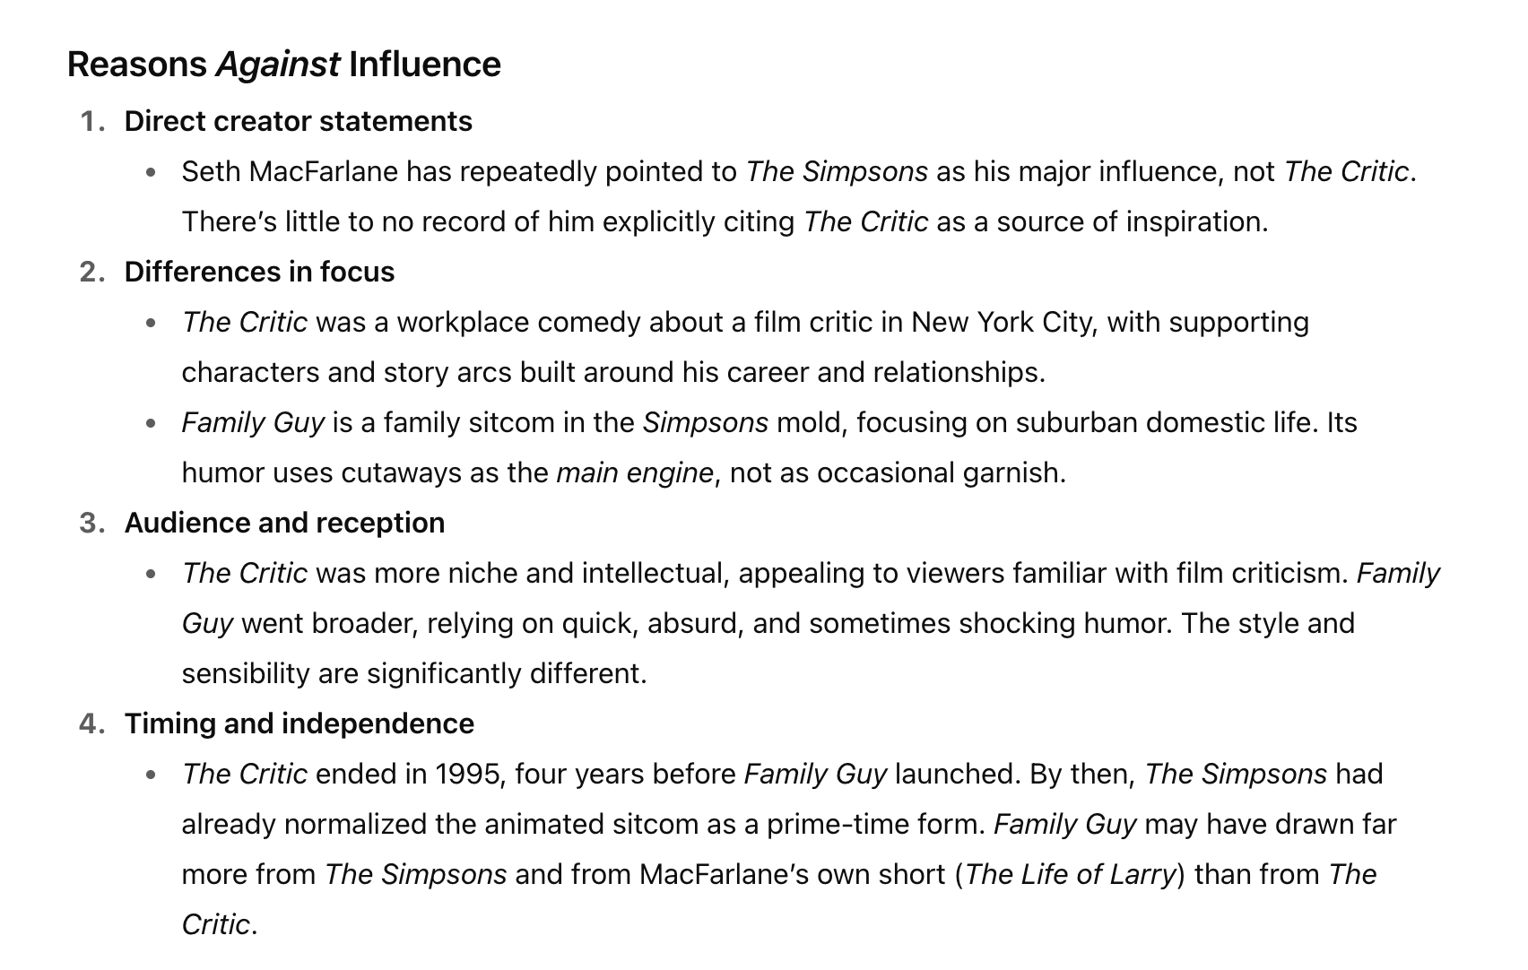Click the italic phrase 'main engine'
This screenshot has height=970, width=1528.
click(635, 472)
